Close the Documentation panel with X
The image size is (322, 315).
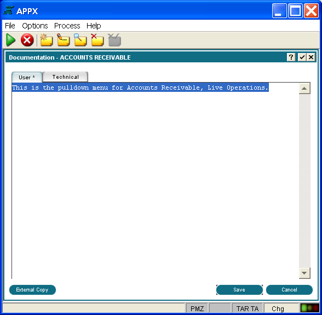311,57
